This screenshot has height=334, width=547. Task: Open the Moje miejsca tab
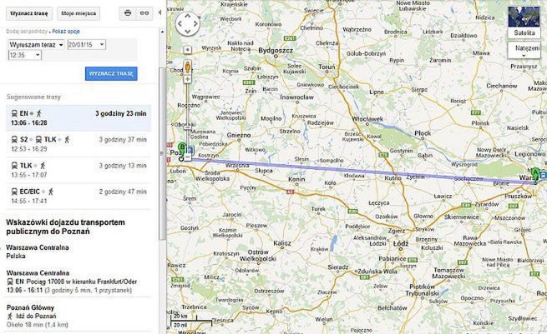[79, 13]
